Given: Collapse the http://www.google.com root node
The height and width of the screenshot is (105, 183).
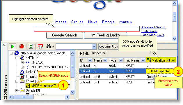Looking at the screenshot, I should tap(11, 53).
